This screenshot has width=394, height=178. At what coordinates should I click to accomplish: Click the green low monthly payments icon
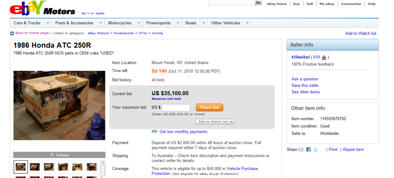click(x=154, y=132)
